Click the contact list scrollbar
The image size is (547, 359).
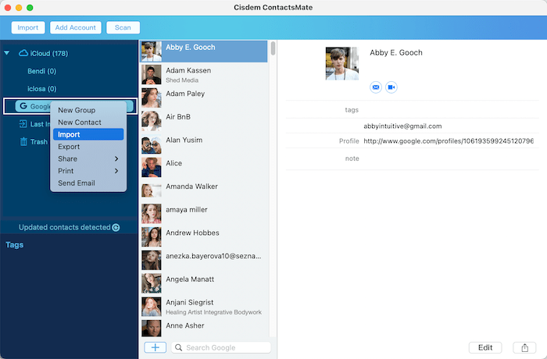[x=273, y=48]
